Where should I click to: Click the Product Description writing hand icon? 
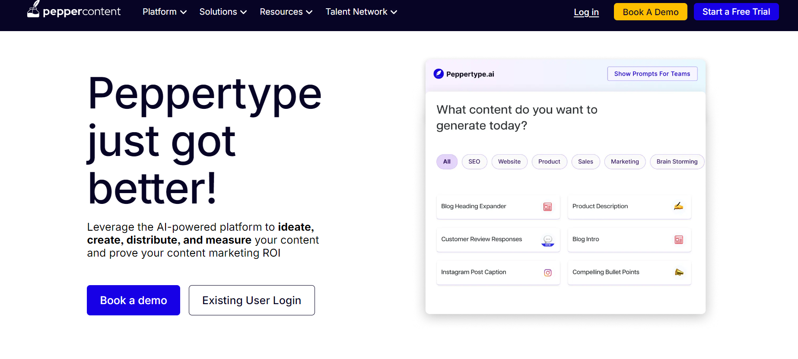pyautogui.click(x=678, y=207)
